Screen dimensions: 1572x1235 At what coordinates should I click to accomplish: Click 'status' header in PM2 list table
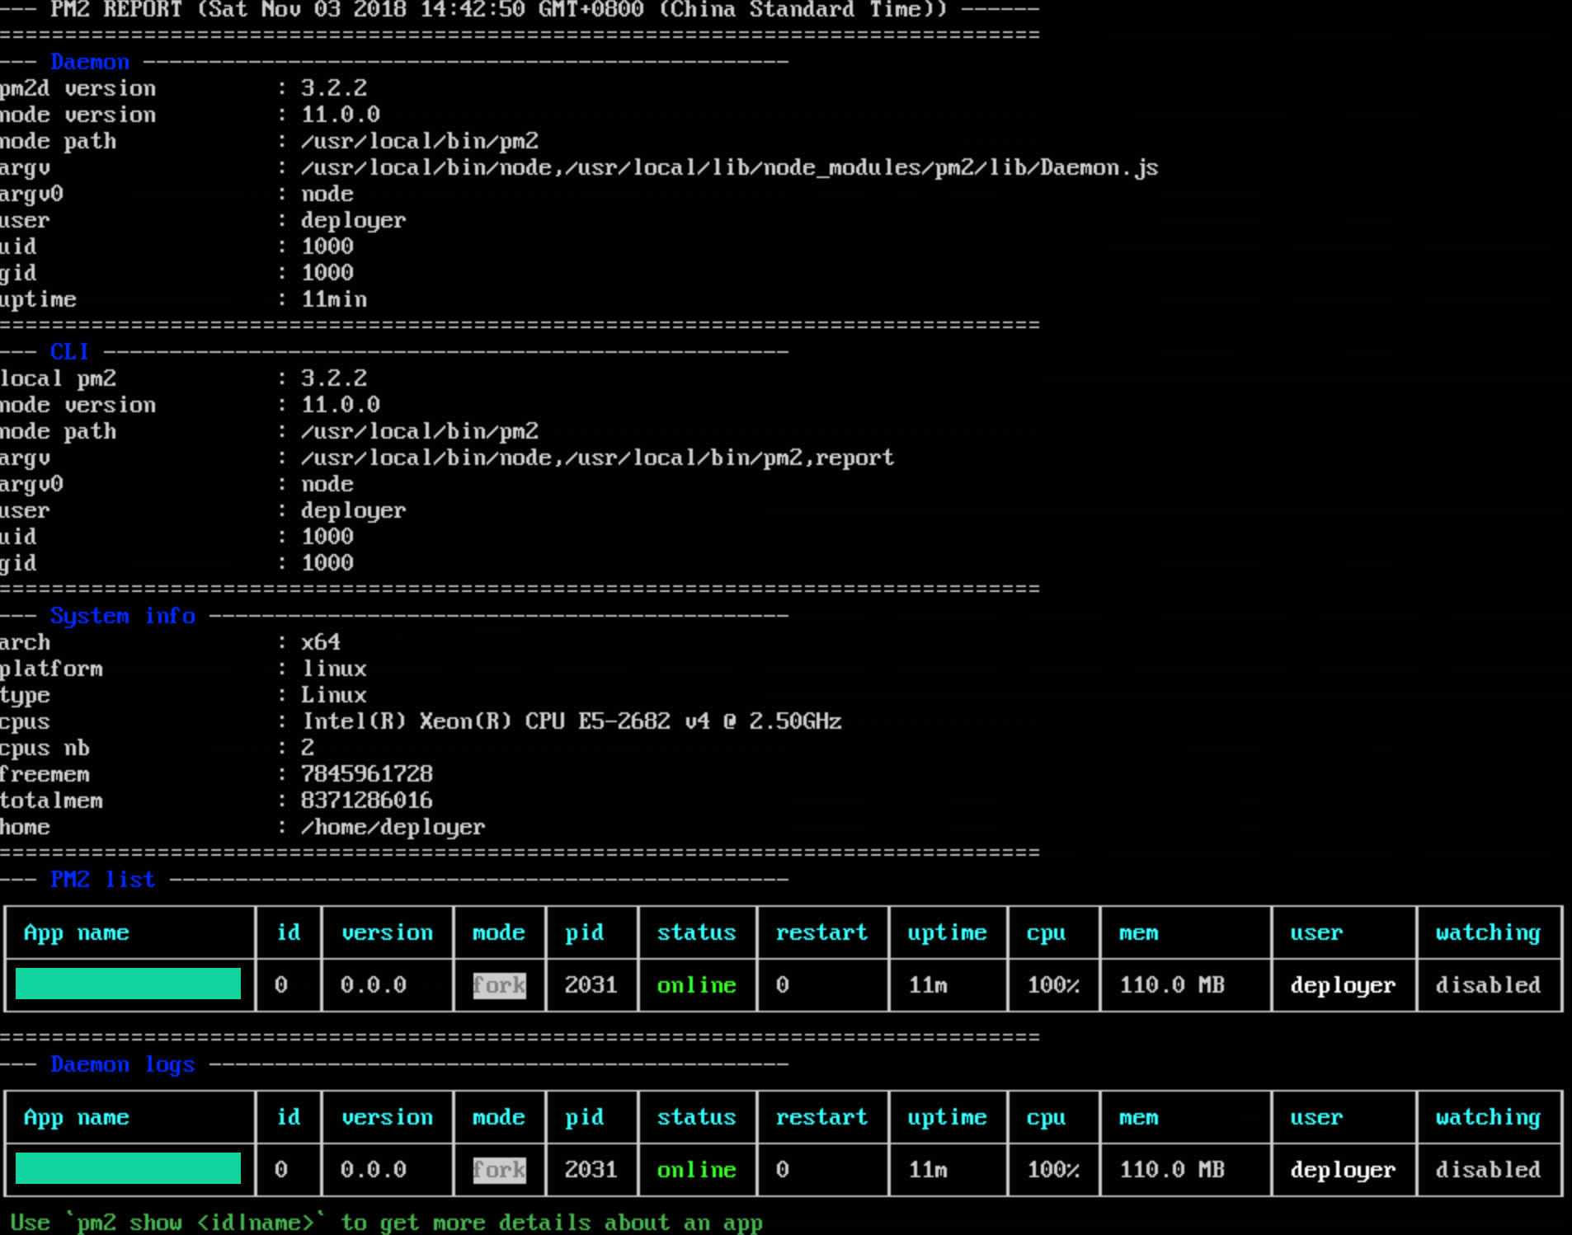pos(696,932)
